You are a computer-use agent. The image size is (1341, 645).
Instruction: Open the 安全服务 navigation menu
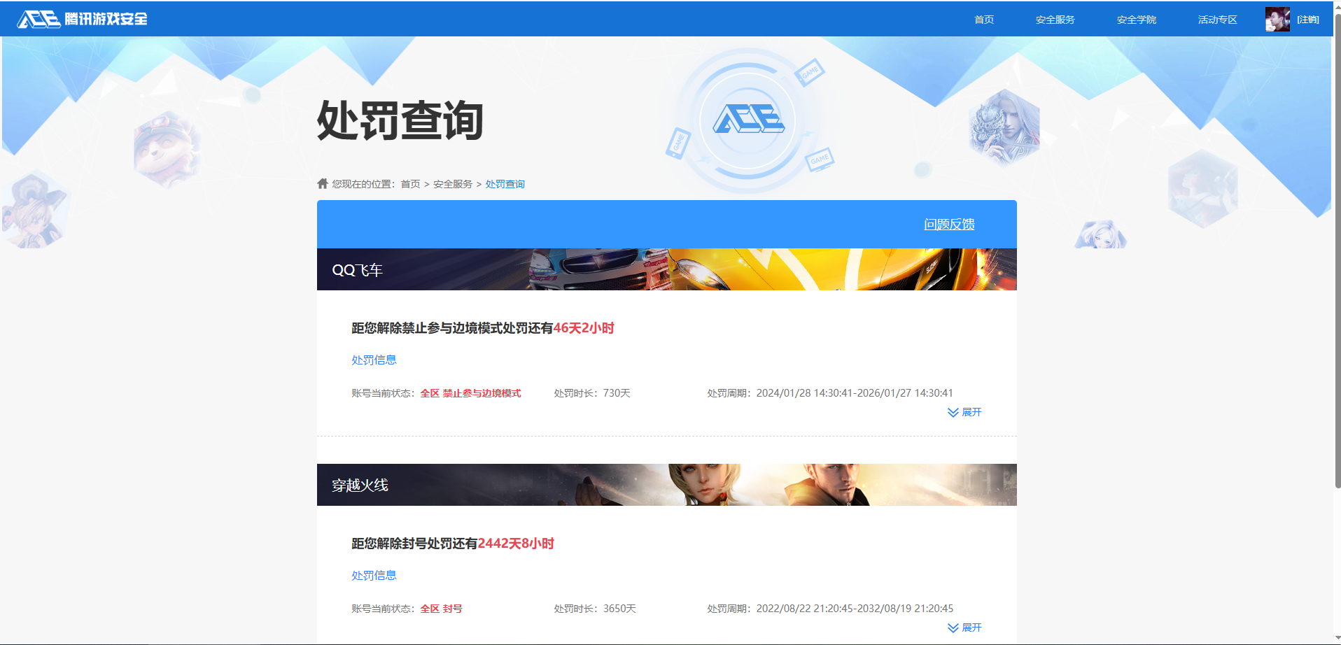click(1055, 20)
